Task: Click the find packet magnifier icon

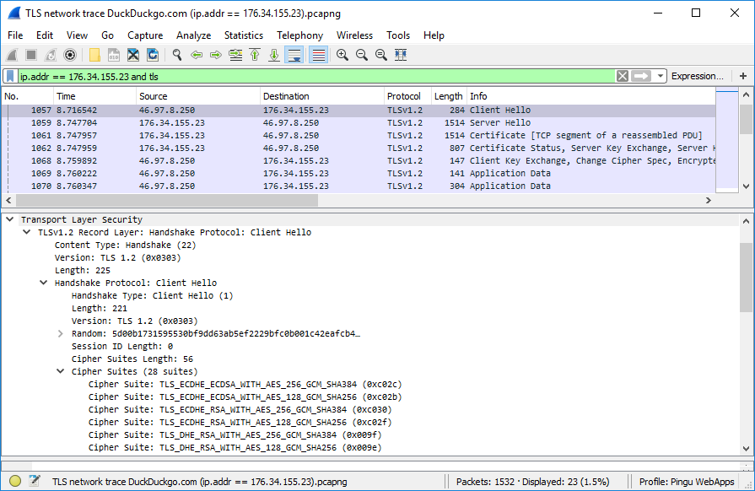Action: point(177,55)
